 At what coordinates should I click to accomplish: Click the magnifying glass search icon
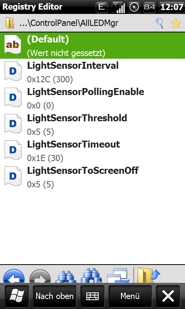click(160, 23)
